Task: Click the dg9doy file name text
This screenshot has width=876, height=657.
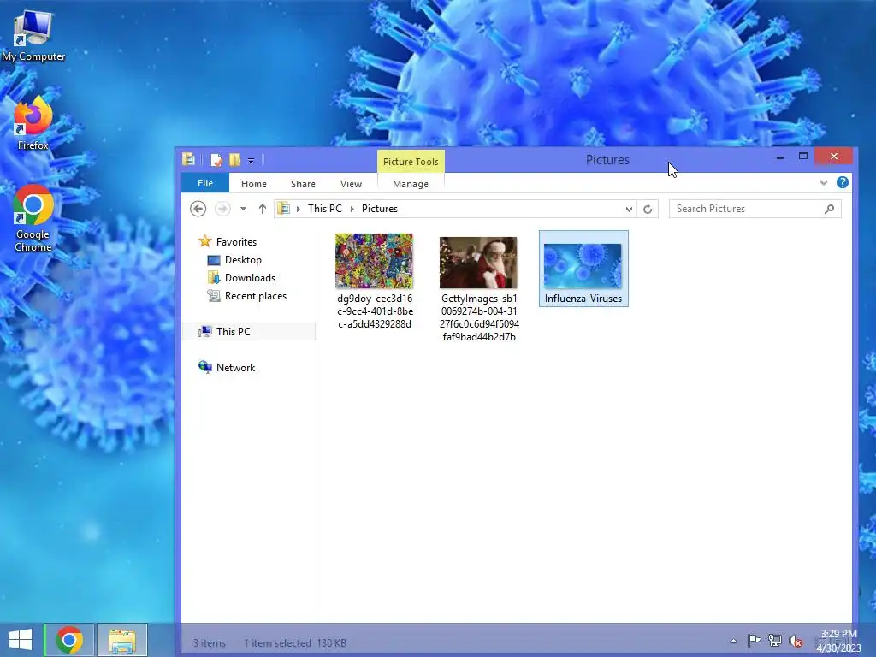Action: click(375, 311)
